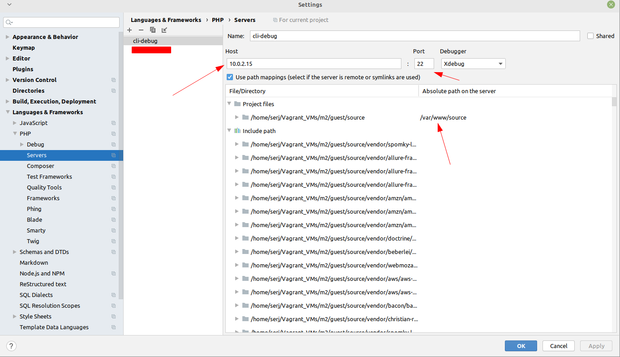Expand the Schemas and DTDs node
The image size is (620, 357).
click(x=15, y=252)
